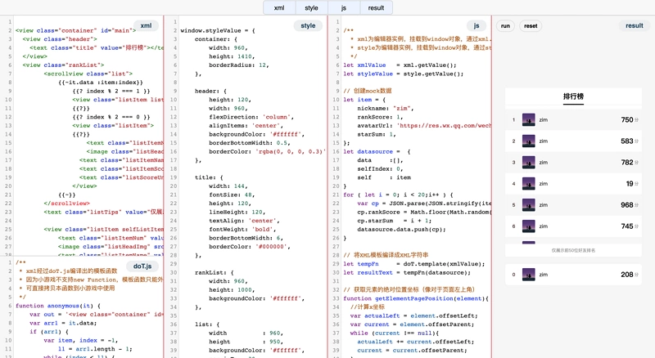Click the let styleValue = style.getValue(); line
Screen dimensions: 655x358
click(404, 74)
